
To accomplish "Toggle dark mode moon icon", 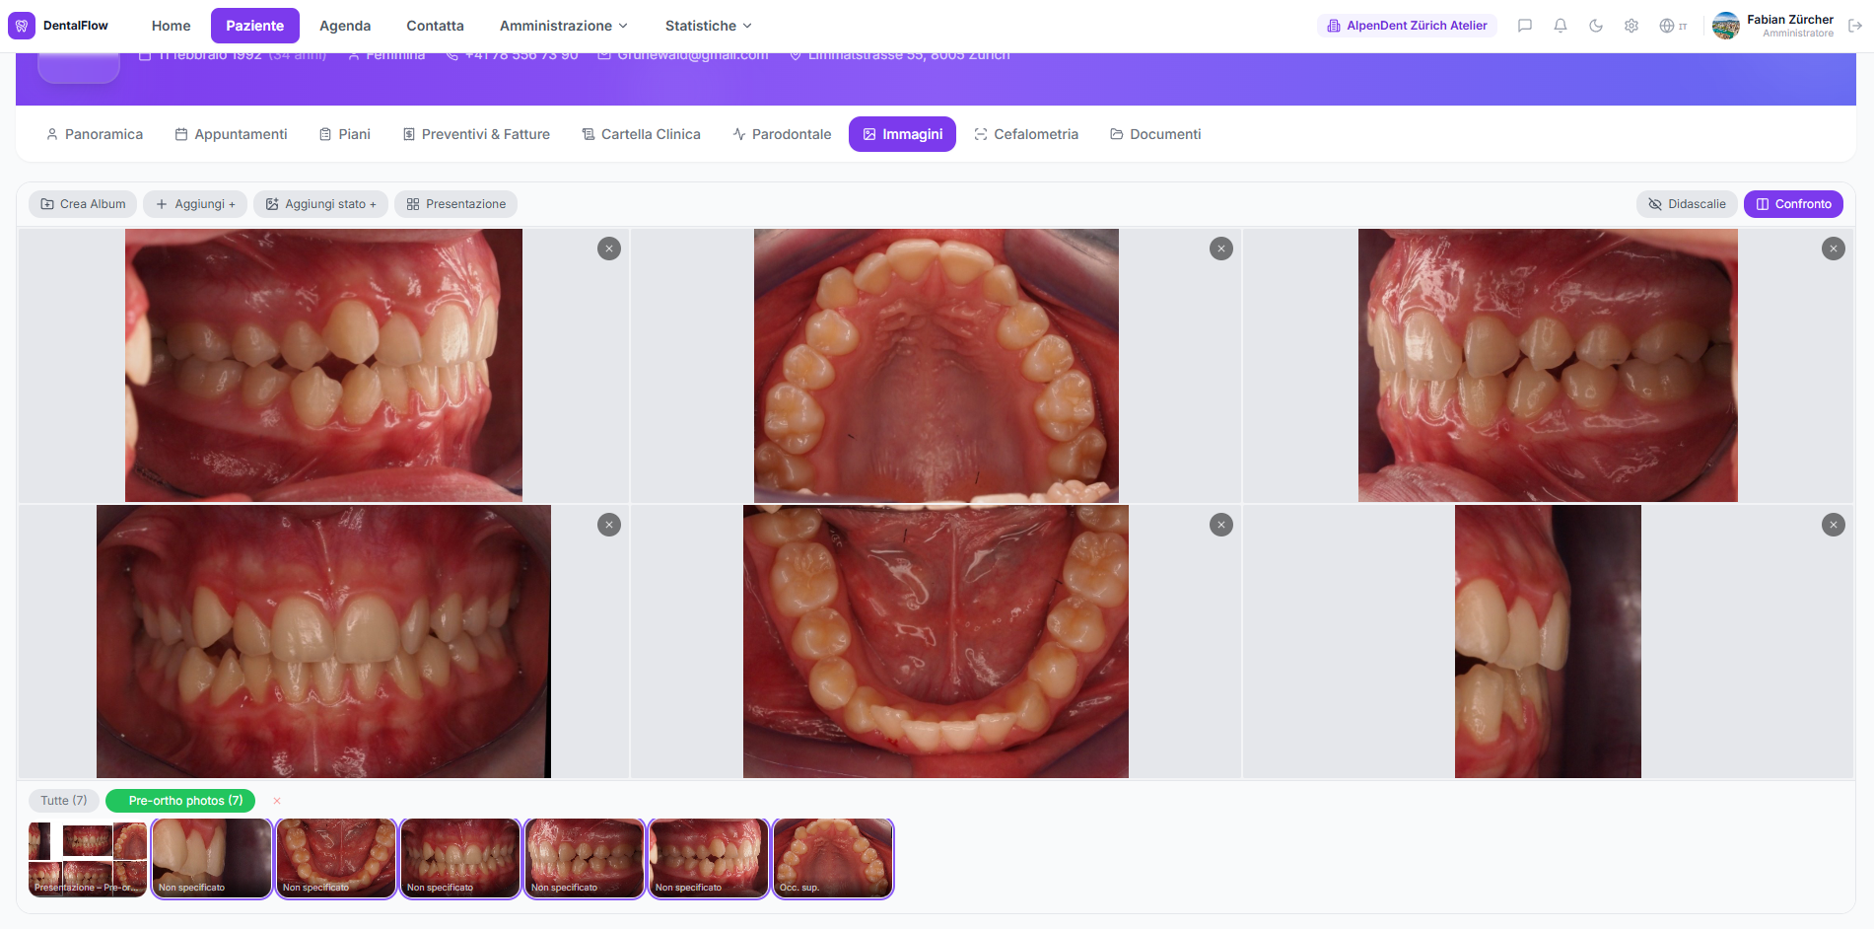I will tap(1595, 26).
